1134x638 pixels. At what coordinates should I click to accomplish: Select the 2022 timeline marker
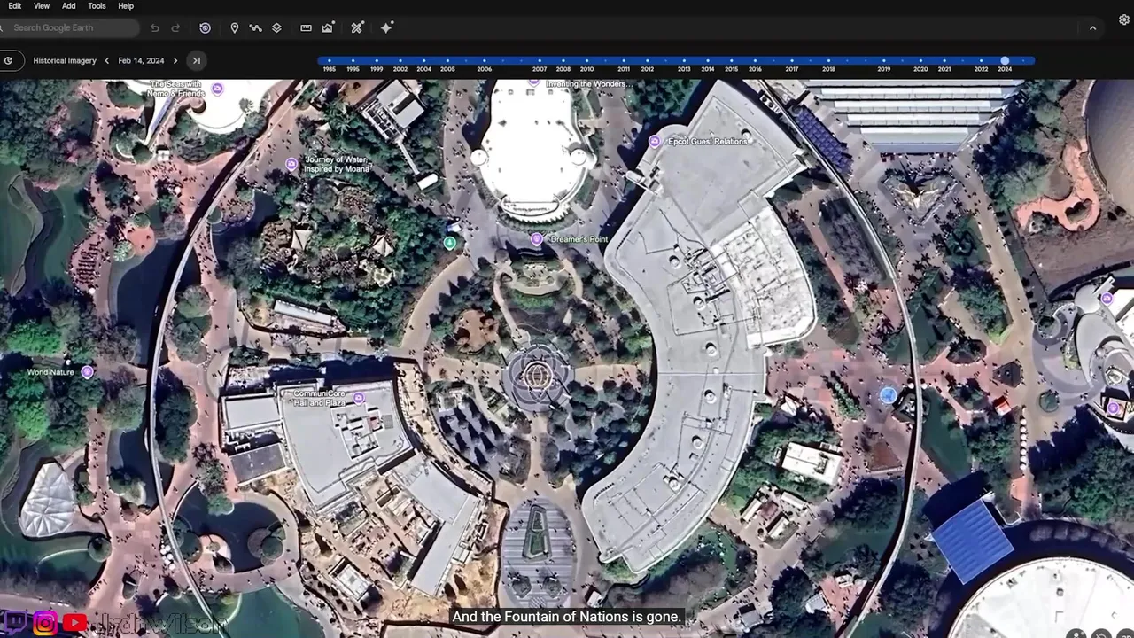tap(981, 61)
